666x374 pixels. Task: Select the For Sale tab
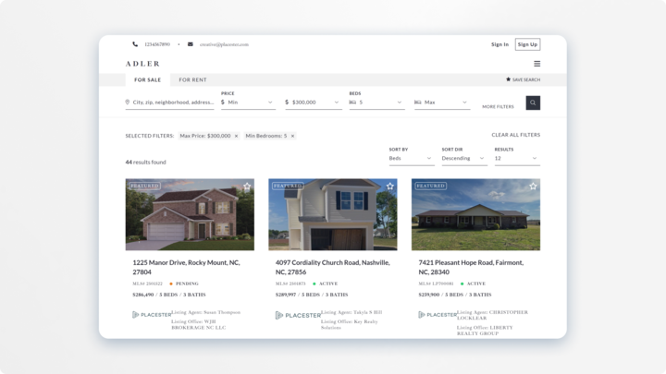point(147,79)
